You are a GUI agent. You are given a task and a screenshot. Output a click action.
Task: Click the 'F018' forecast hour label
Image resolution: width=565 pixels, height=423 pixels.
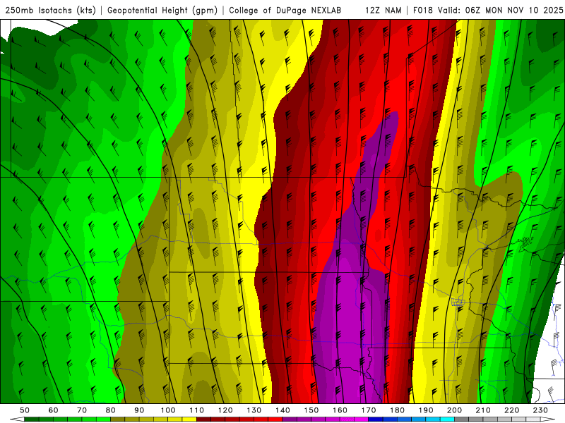tap(423, 11)
